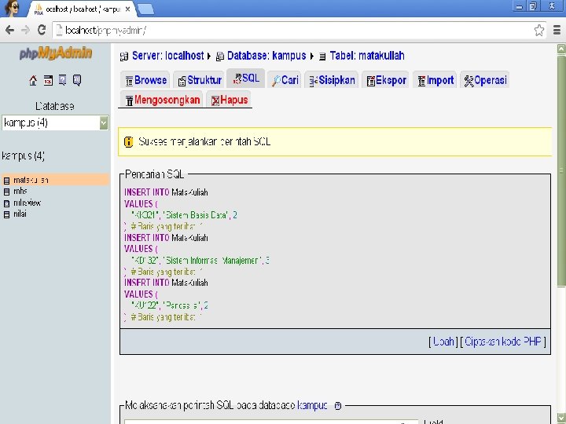This screenshot has height=424, width=566.
Task: Select the SQL tab
Action: click(246, 79)
